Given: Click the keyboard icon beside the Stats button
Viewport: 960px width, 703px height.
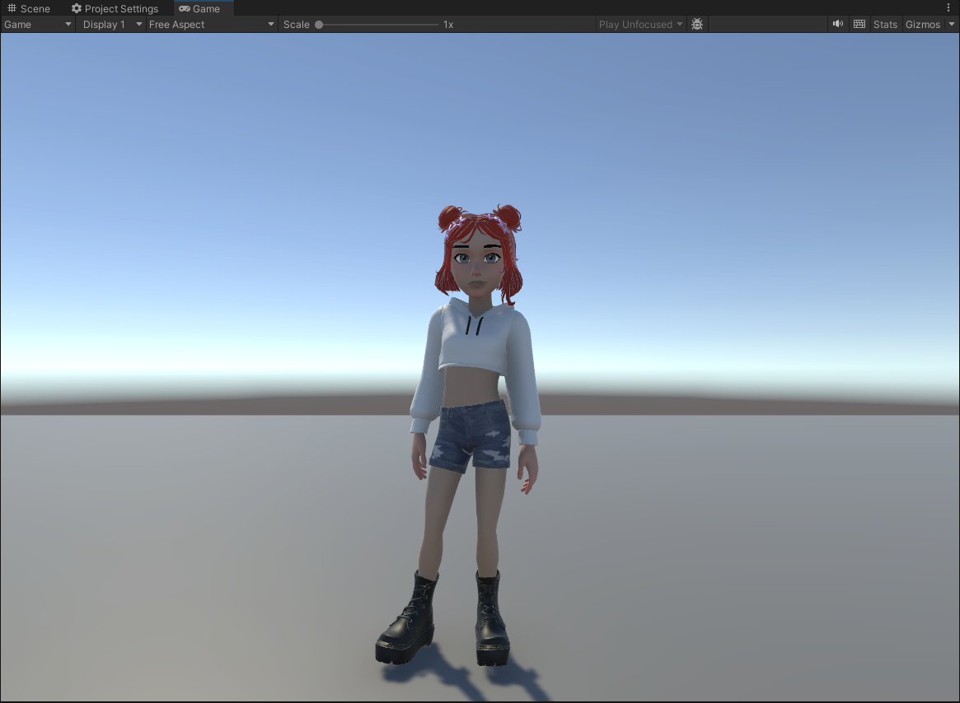Looking at the screenshot, I should pyautogui.click(x=859, y=24).
